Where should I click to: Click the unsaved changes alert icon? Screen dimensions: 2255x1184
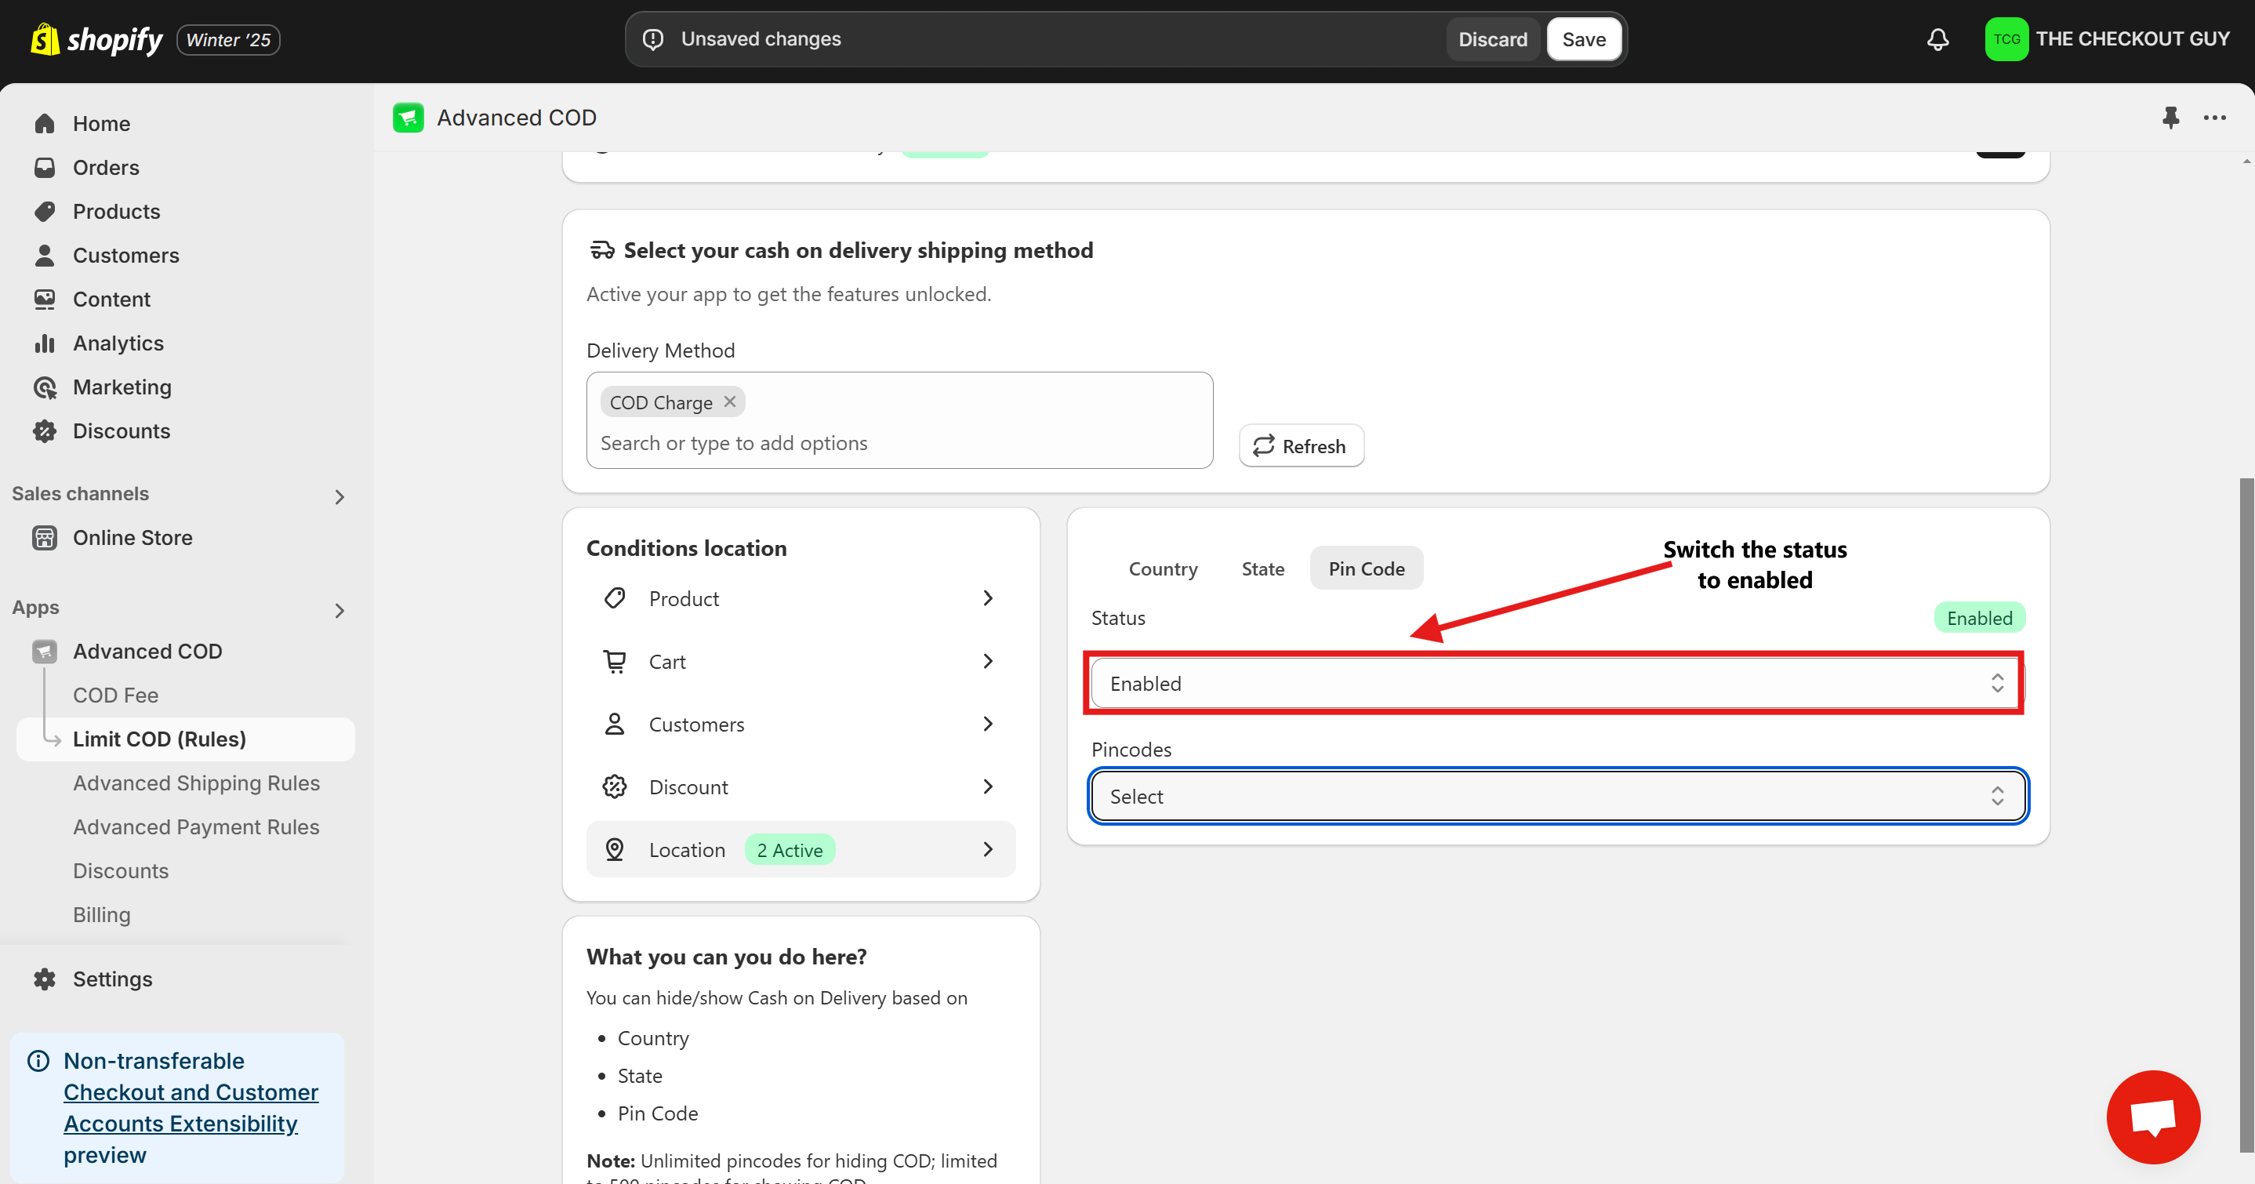pyautogui.click(x=653, y=39)
